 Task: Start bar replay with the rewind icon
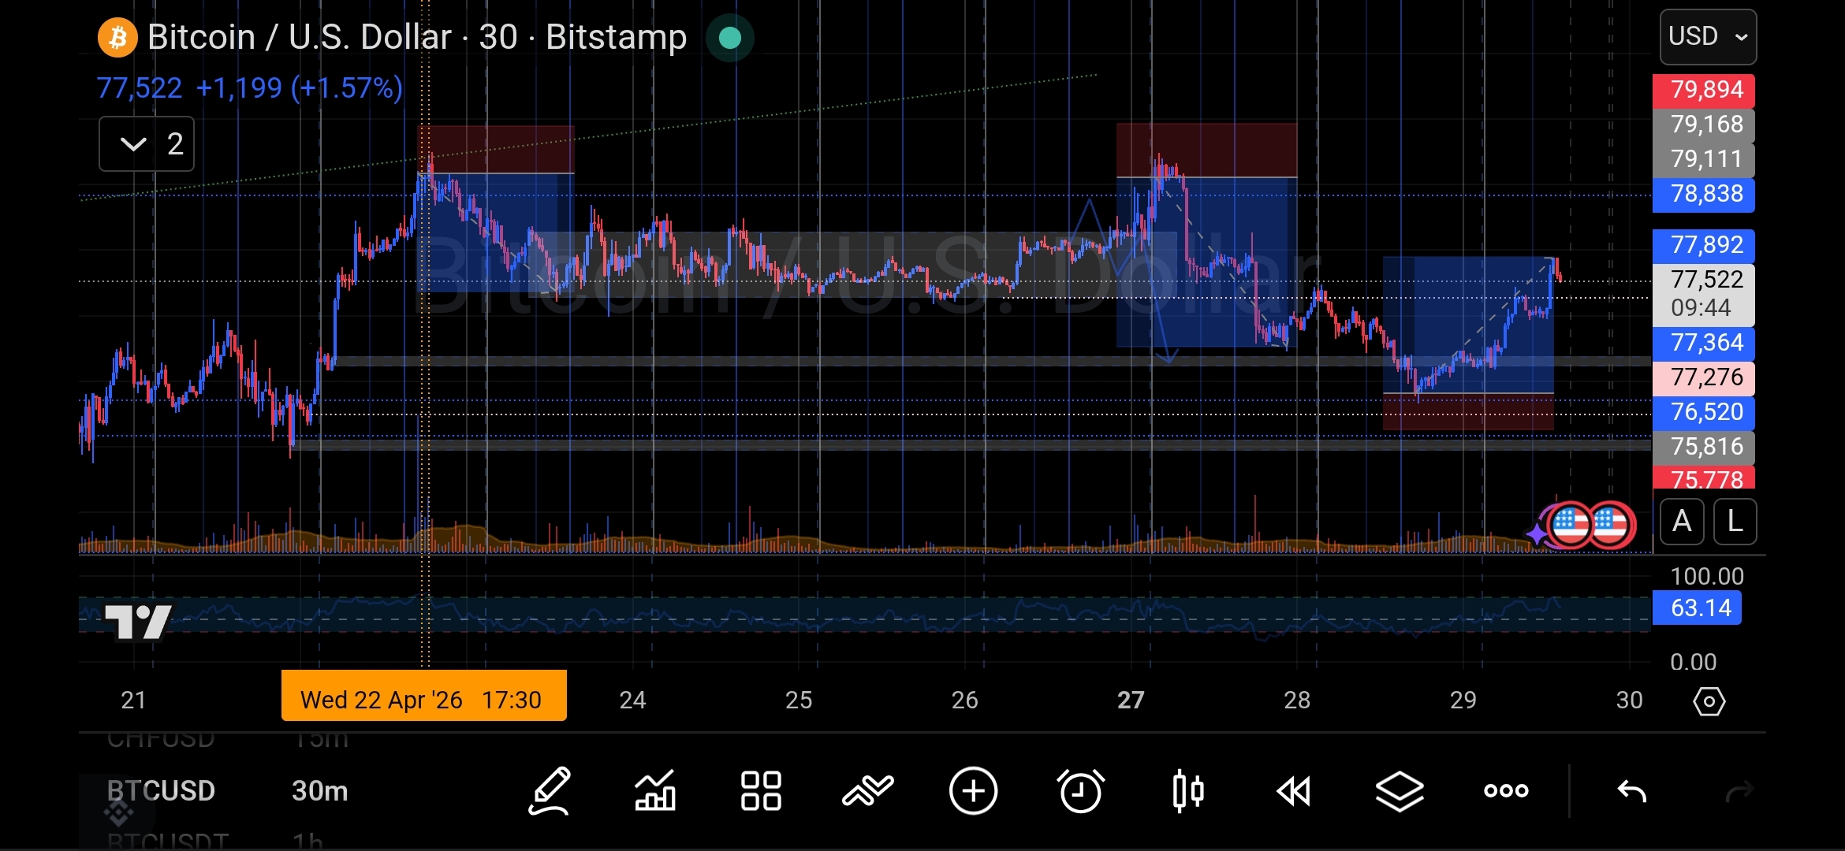click(1294, 791)
